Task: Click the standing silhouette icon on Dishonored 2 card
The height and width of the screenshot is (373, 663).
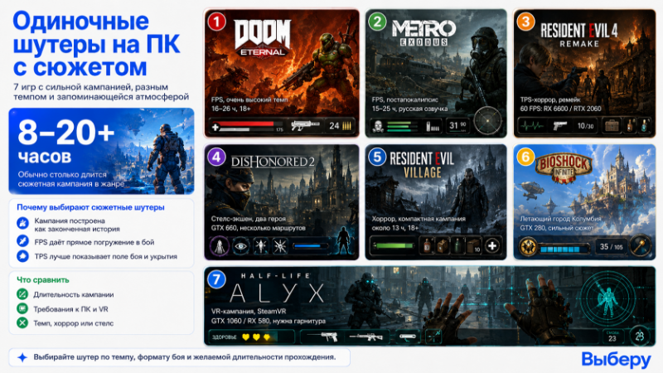Action: pos(344,241)
